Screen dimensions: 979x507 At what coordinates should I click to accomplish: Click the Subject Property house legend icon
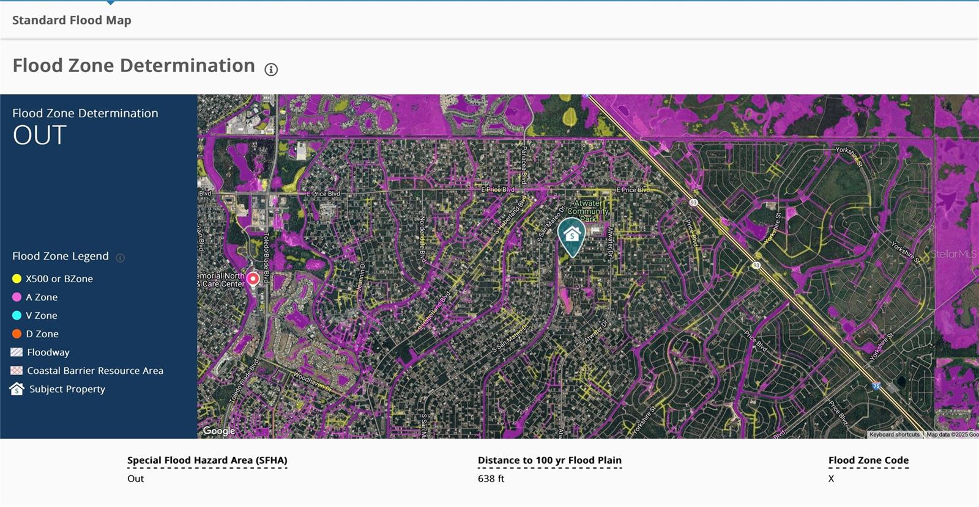pos(17,388)
